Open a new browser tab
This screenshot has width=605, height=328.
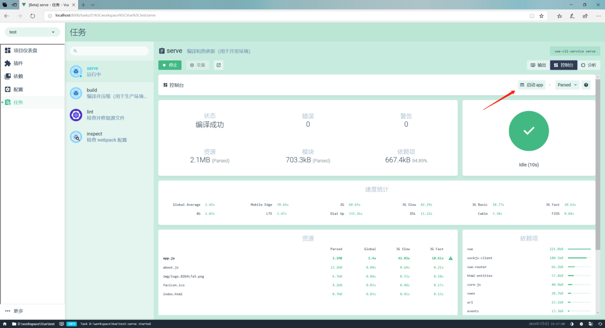click(x=83, y=5)
